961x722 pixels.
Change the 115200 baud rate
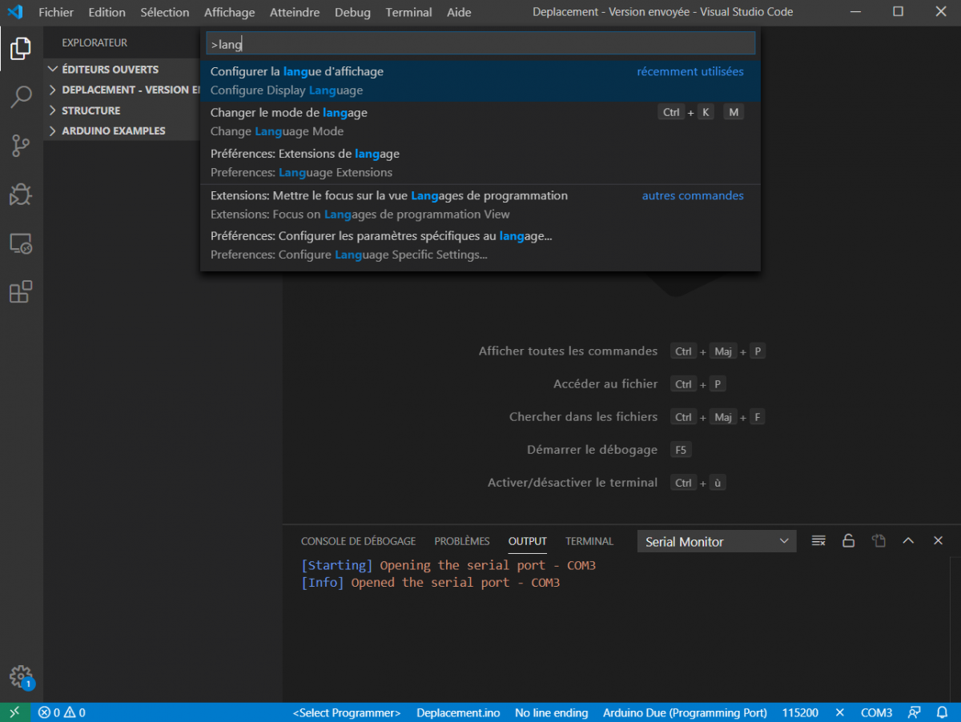click(x=800, y=712)
